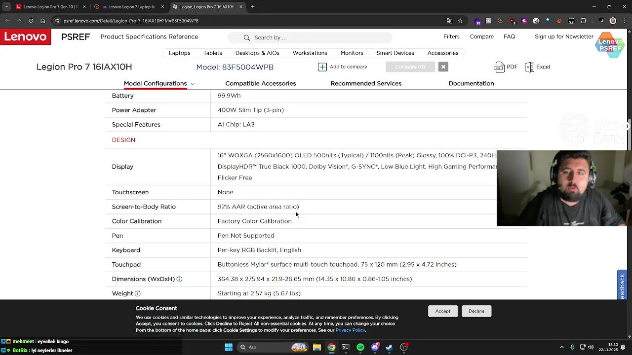Image resolution: width=632 pixels, height=355 pixels.
Task: Click the terminal icon in the taskbar
Action: [x=346, y=347]
